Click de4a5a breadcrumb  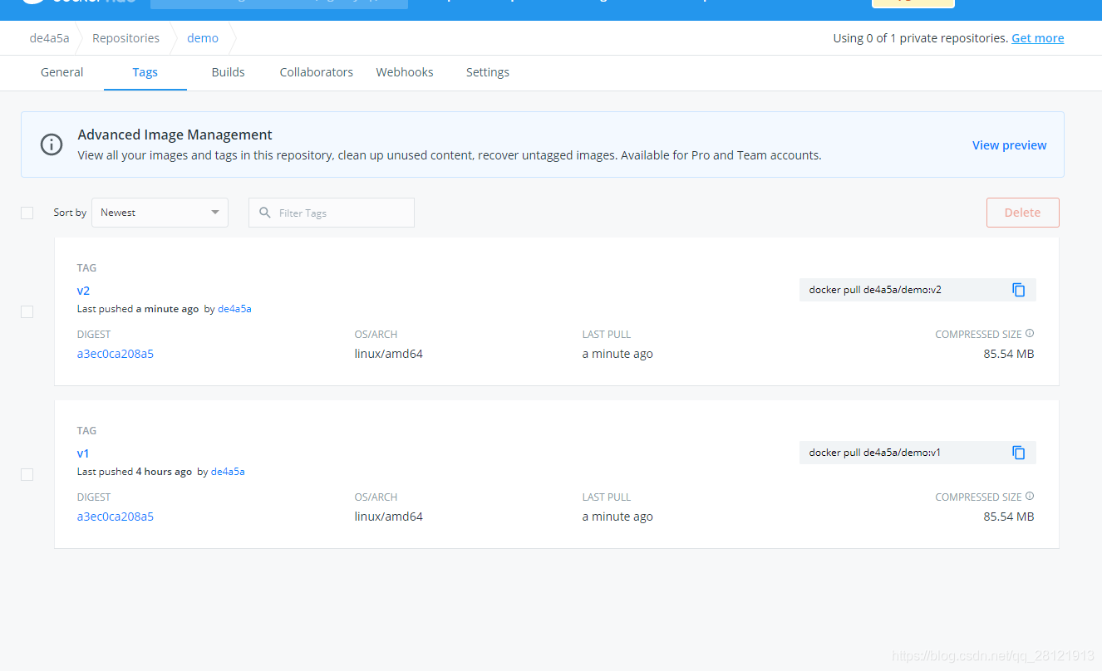pyautogui.click(x=50, y=38)
